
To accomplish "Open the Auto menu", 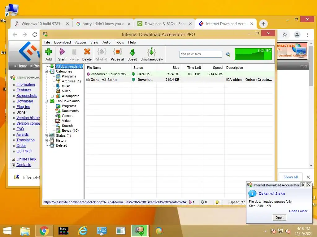I will coord(106,42).
